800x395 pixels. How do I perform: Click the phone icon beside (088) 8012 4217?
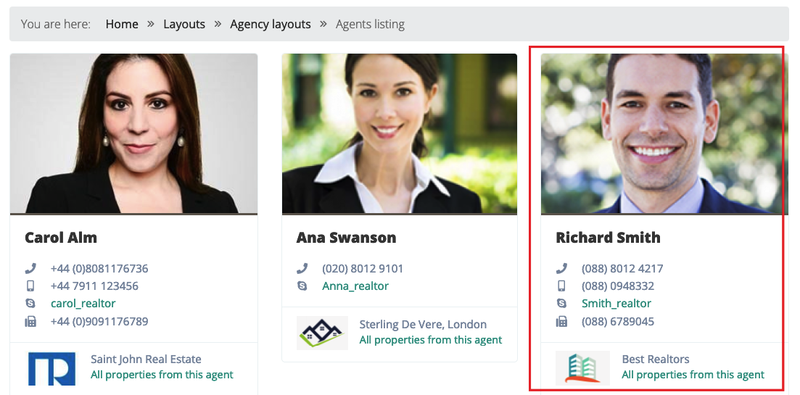pyautogui.click(x=561, y=268)
